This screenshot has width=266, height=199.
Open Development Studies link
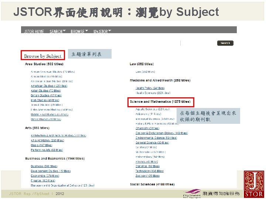click(x=51, y=171)
